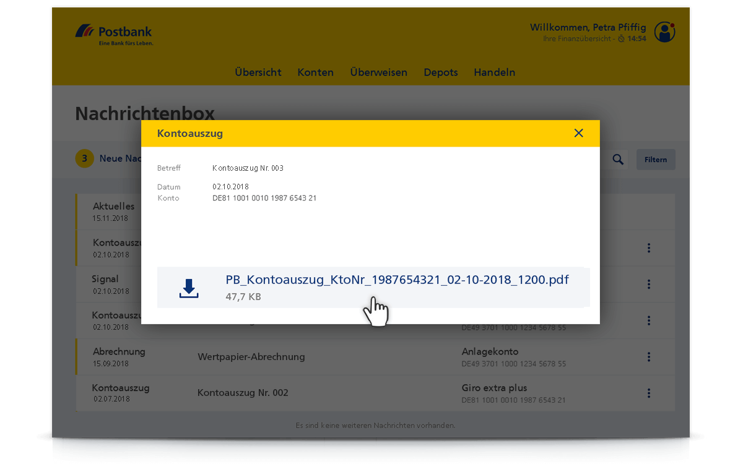Open the Handeln navigation entry
The image size is (743, 464).
pos(494,72)
